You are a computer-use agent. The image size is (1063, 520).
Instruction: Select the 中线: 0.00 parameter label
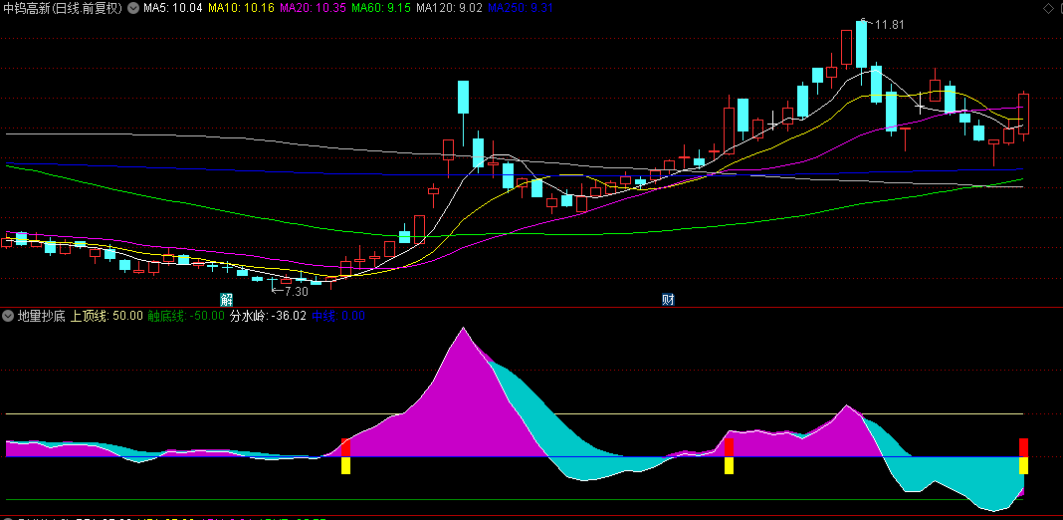pyautogui.click(x=339, y=316)
